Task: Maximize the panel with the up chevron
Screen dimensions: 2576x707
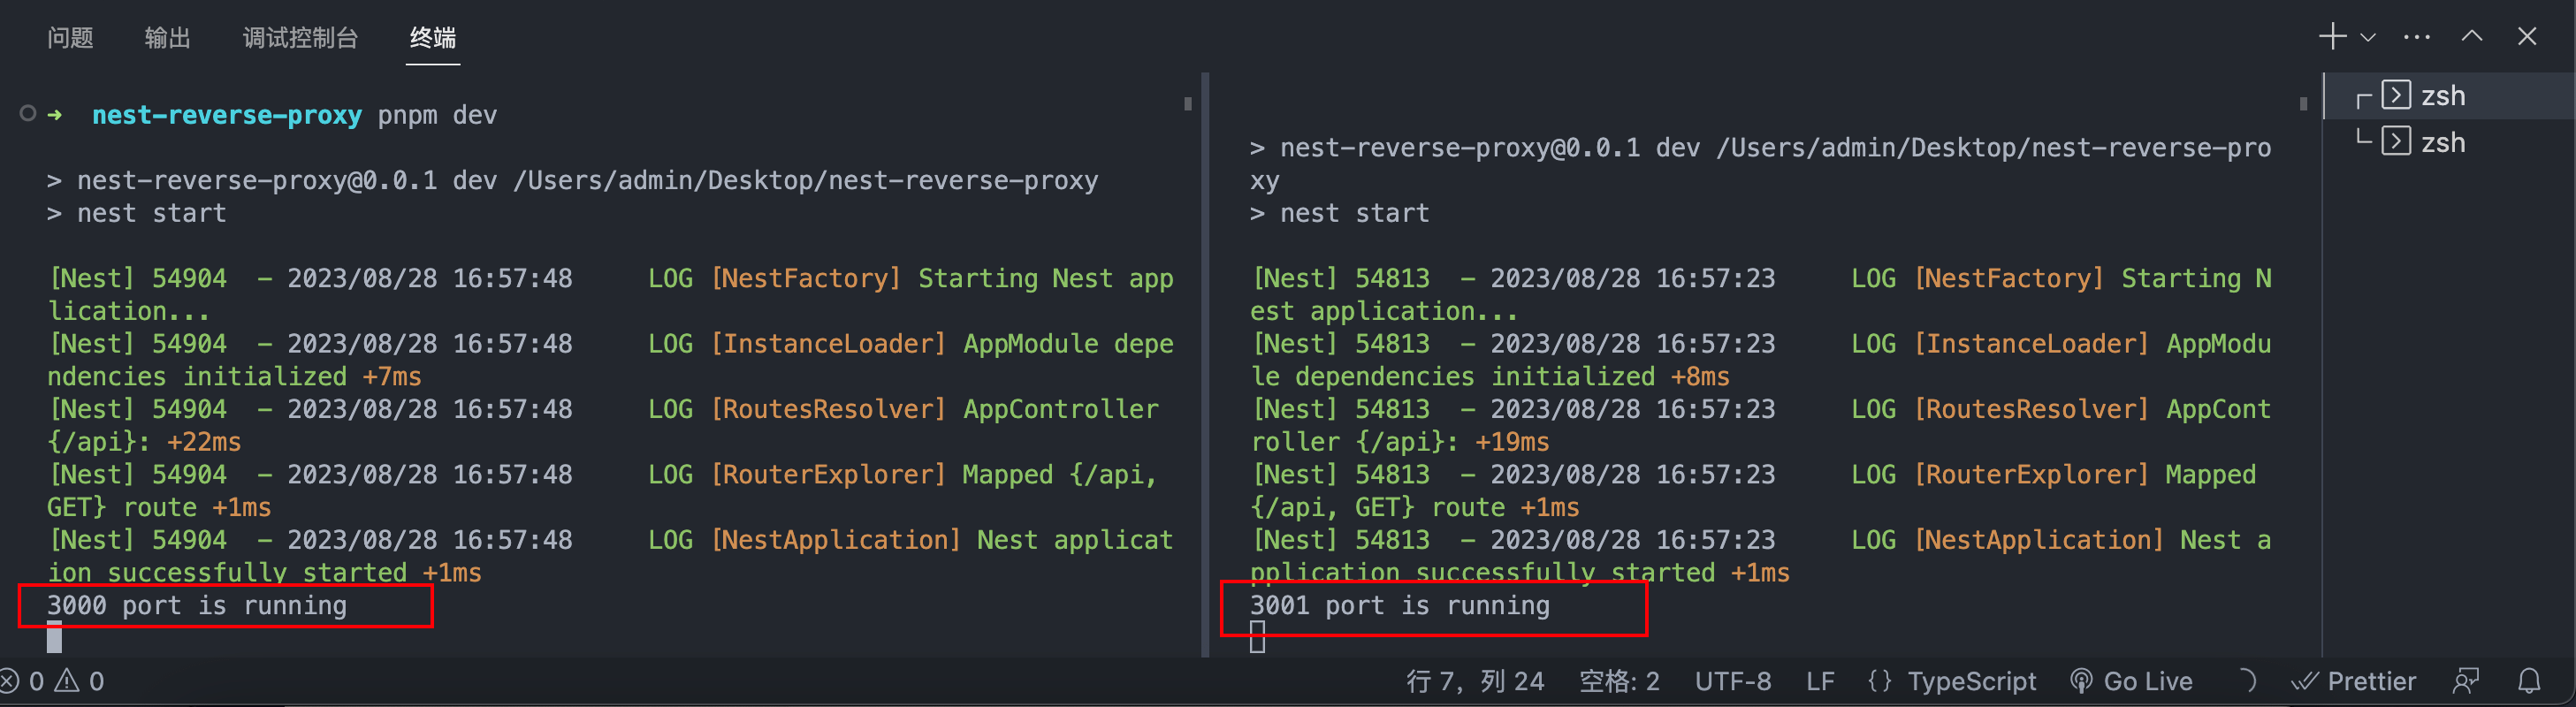Action: point(2472,37)
